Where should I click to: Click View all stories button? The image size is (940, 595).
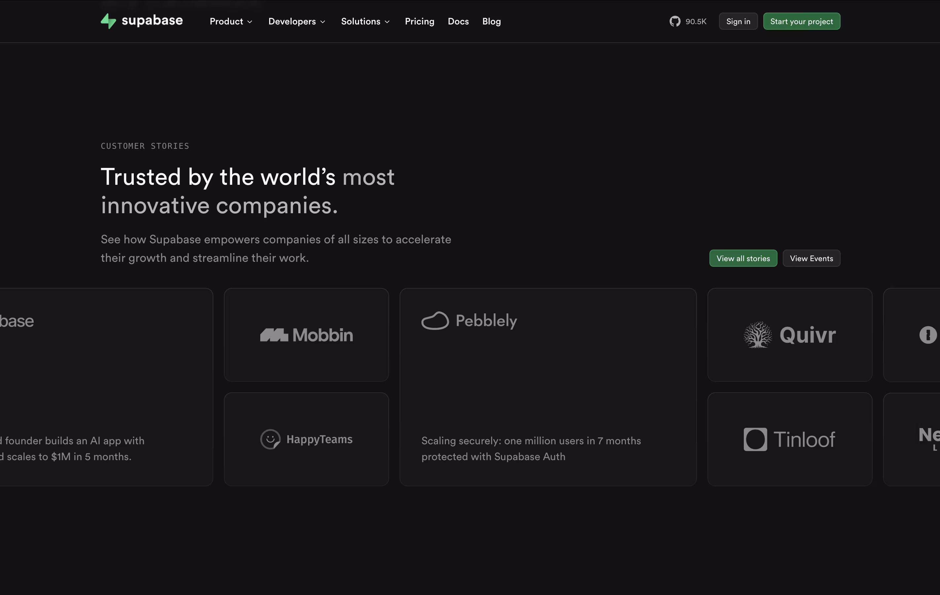point(743,258)
